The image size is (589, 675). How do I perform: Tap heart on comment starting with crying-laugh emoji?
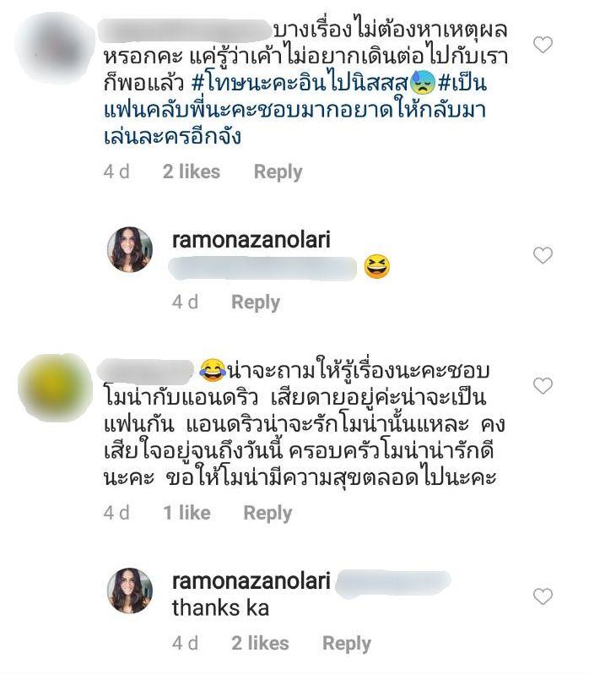(543, 386)
